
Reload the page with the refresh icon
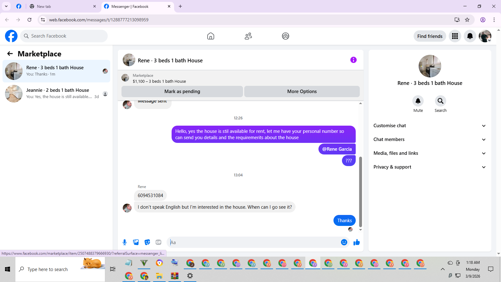(29, 20)
